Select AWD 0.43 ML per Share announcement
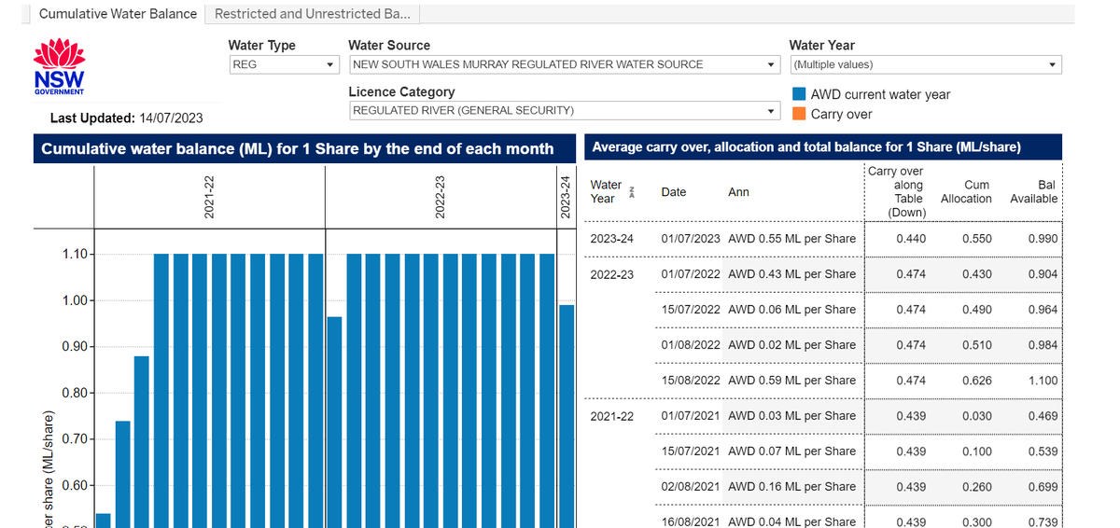Screen dimensions: 1120x528 (x=791, y=274)
